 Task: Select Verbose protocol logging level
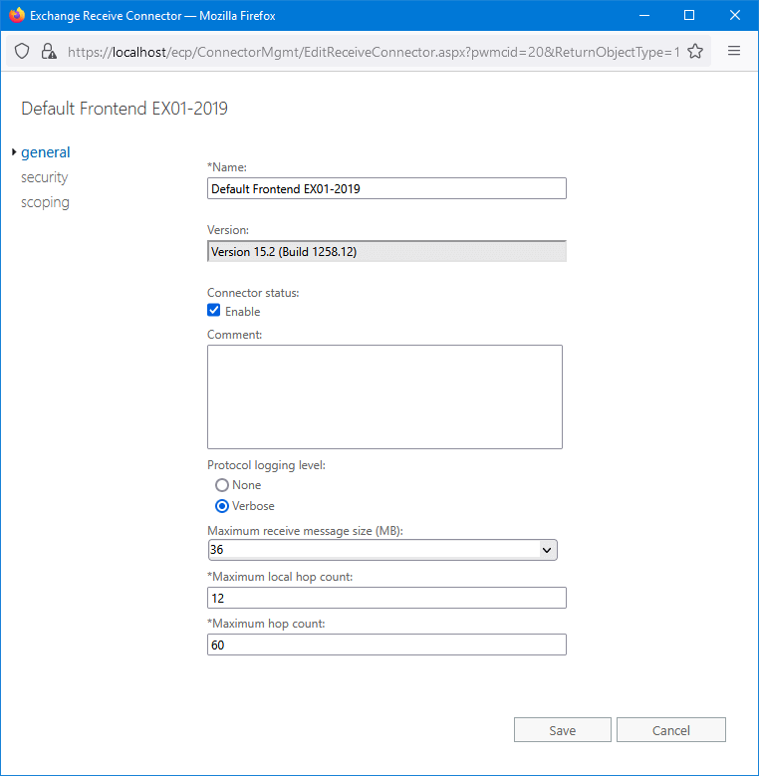point(222,506)
